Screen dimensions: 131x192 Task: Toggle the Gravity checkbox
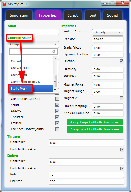click(x=57, y=111)
